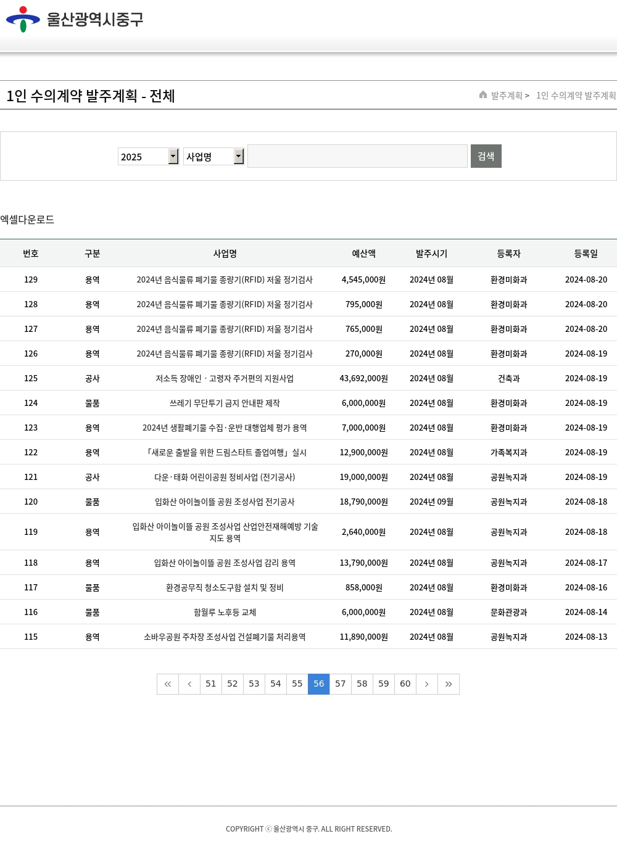Click budget 12,900,000원 cell

(364, 453)
